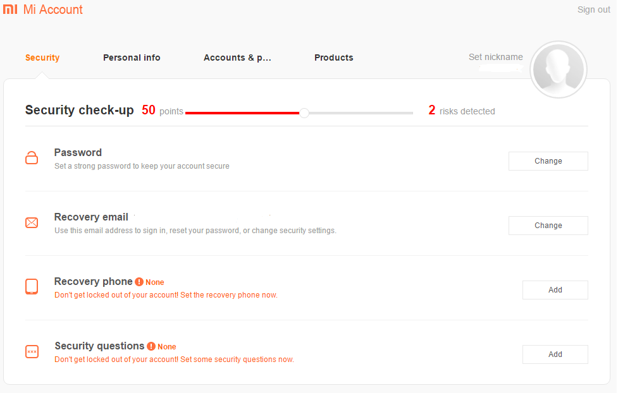Click the 50 points score

point(163,111)
